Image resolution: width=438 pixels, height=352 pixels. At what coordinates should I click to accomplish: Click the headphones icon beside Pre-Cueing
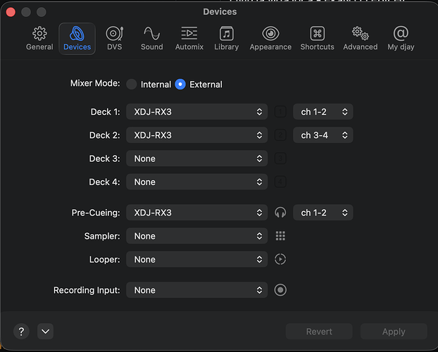coord(280,213)
